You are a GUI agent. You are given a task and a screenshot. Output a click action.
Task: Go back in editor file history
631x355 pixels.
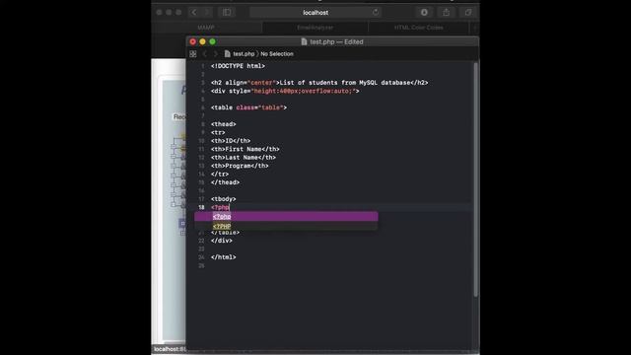tap(204, 54)
